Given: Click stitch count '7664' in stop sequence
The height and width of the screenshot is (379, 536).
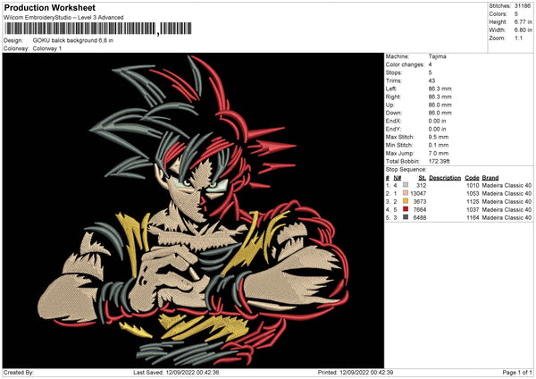Looking at the screenshot, I should tap(420, 209).
